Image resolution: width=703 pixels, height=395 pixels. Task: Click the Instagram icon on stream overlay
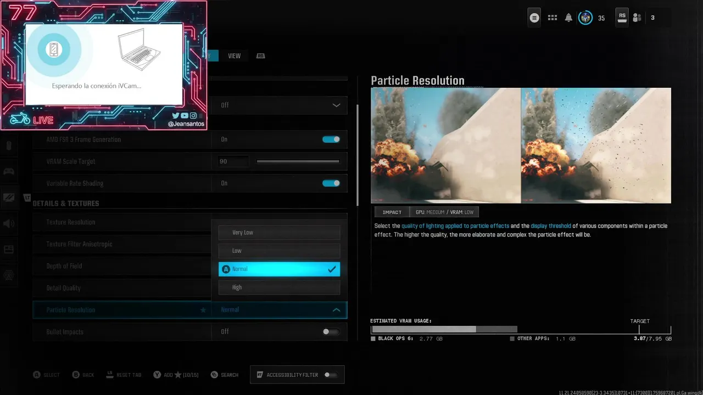[x=193, y=115]
